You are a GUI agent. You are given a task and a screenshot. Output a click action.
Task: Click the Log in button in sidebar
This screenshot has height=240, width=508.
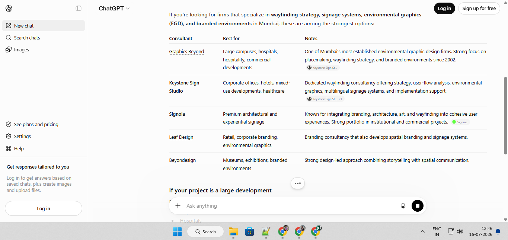point(44,208)
